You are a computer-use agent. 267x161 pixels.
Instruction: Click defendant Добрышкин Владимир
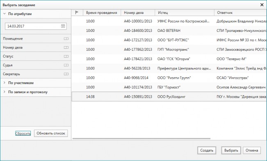coord(242,21)
